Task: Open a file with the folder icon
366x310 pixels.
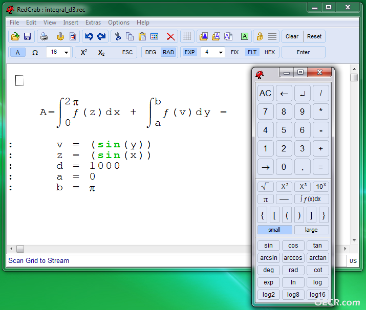Action: (15, 36)
